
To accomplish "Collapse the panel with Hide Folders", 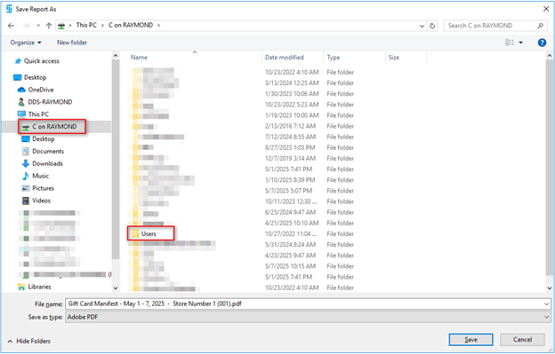I will [x=29, y=341].
